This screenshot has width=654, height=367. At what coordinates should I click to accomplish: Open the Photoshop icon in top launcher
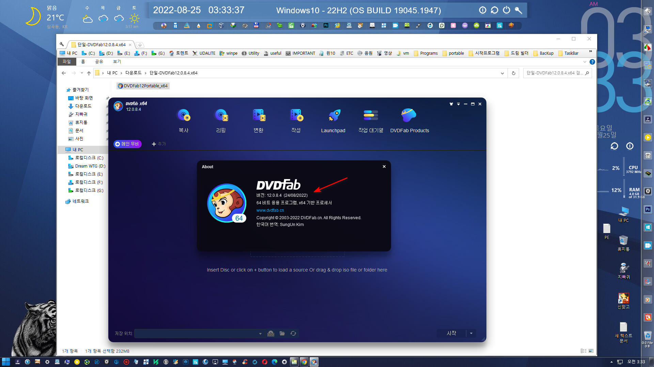click(326, 25)
